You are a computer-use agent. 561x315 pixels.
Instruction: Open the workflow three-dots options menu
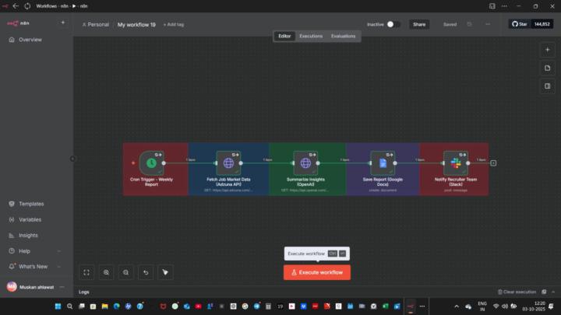pos(488,24)
